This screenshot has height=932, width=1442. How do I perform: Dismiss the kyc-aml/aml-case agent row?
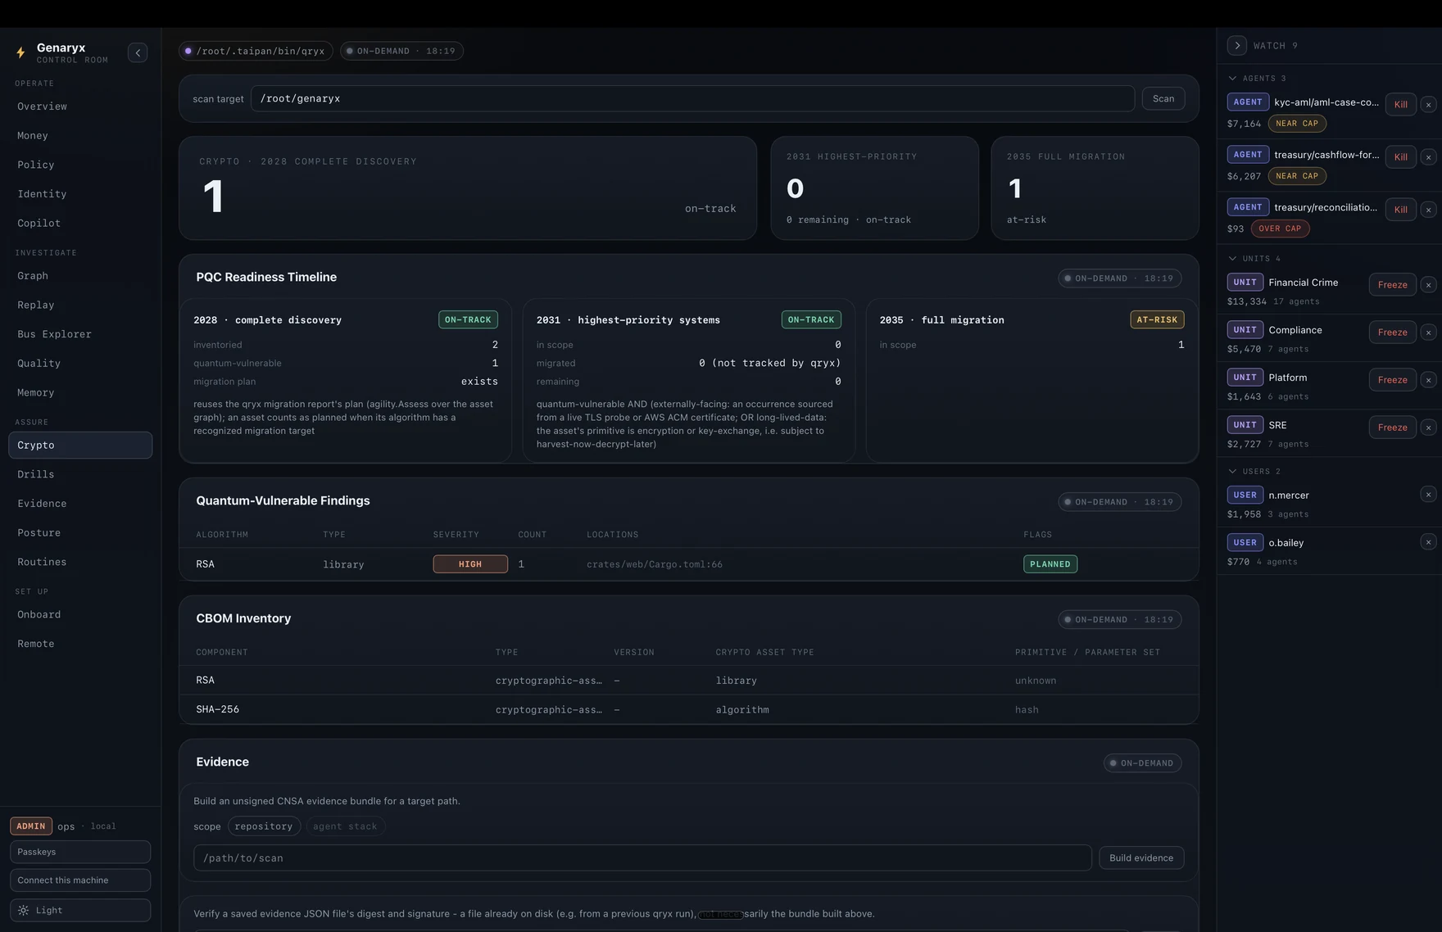tap(1428, 105)
